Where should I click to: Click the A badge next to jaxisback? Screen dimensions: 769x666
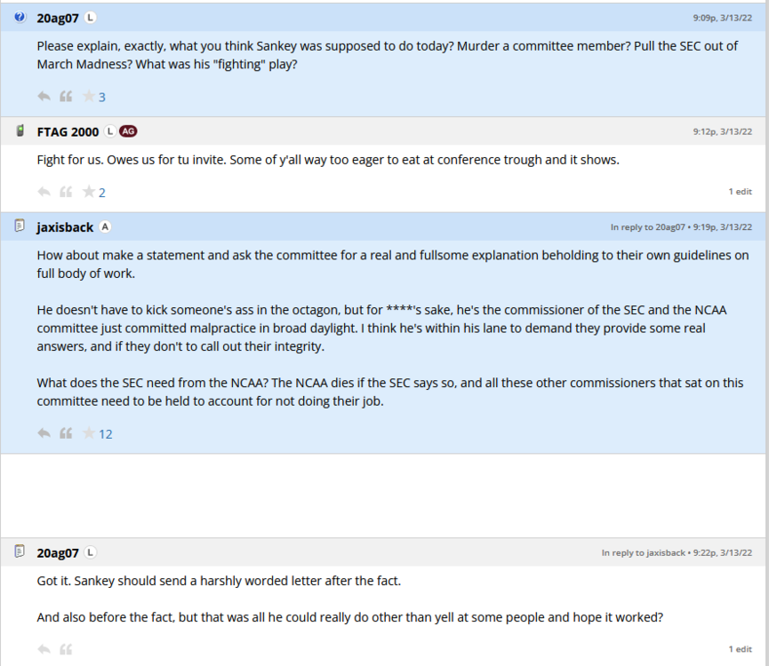click(x=105, y=227)
